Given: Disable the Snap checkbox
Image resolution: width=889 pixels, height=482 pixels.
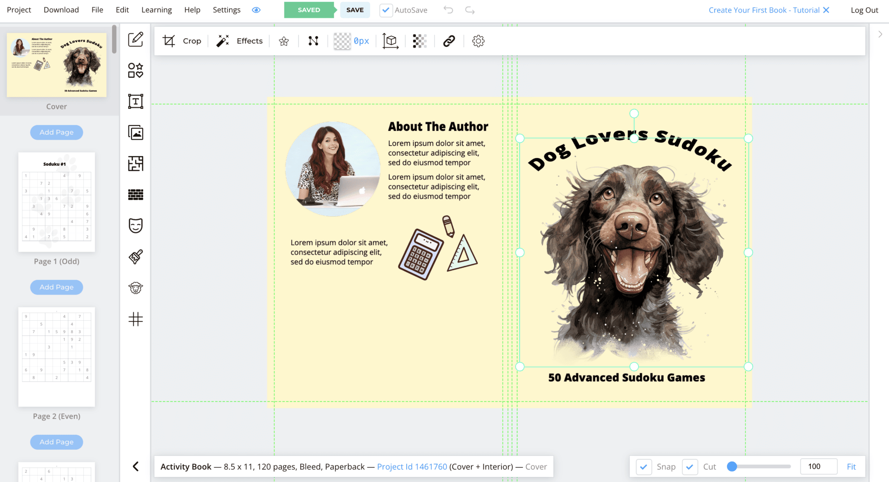Looking at the screenshot, I should click(644, 466).
